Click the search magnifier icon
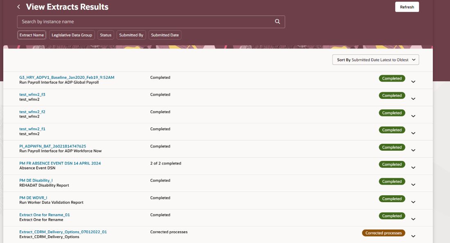Screen dimensions: 450x243 pos(277,21)
